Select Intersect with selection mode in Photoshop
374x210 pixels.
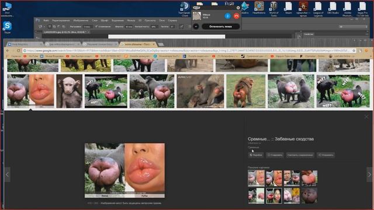tap(64, 26)
